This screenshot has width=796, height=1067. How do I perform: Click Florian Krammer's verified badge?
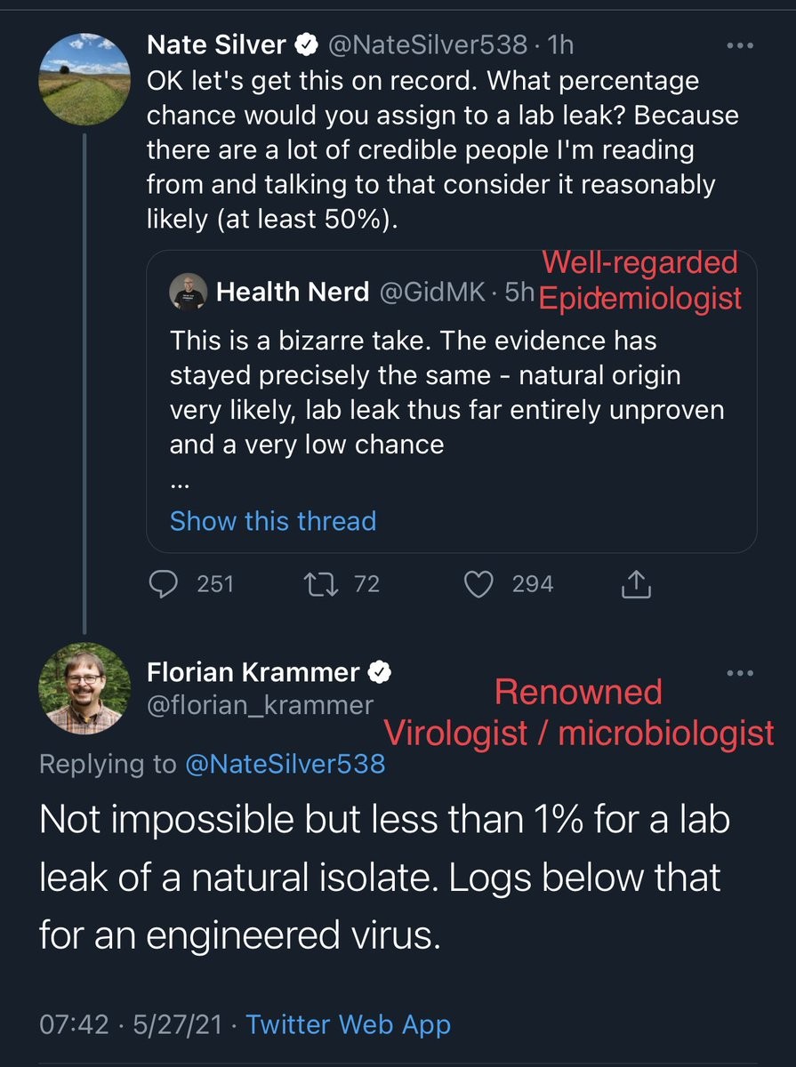(382, 673)
